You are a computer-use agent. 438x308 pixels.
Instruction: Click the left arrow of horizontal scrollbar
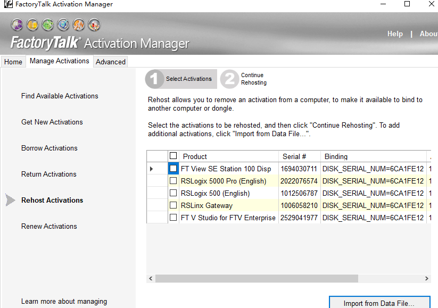tap(151, 278)
